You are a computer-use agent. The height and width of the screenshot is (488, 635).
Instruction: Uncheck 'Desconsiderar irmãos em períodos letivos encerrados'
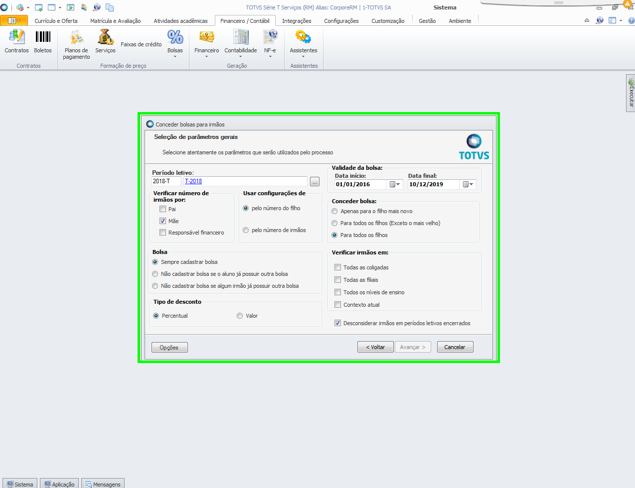click(338, 323)
